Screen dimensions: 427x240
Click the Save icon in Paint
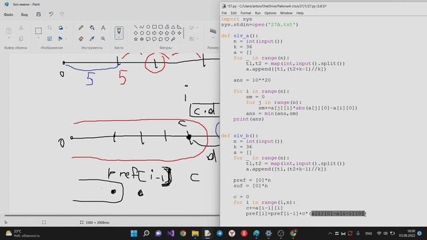(x=39, y=14)
